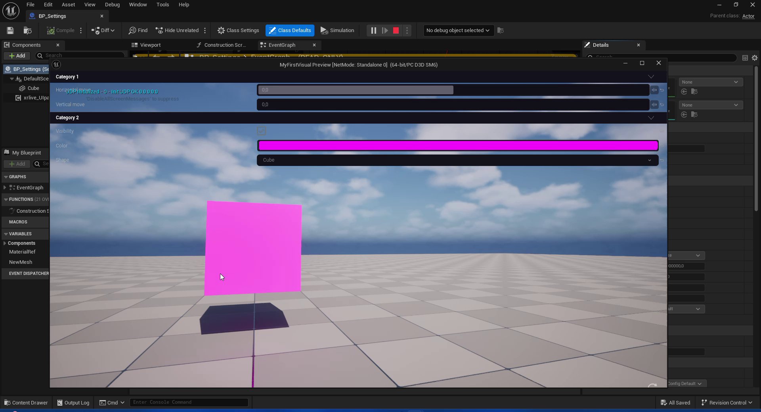Collapse the FUNCTIONS section
The width and height of the screenshot is (761, 412).
(x=6, y=200)
